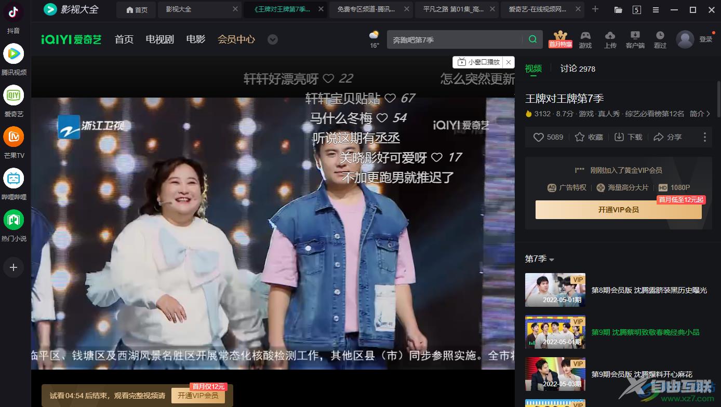Open thumbnail for 第9期会员版 沈腾爆料开心麻花
721x407 pixels.
[x=555, y=374]
